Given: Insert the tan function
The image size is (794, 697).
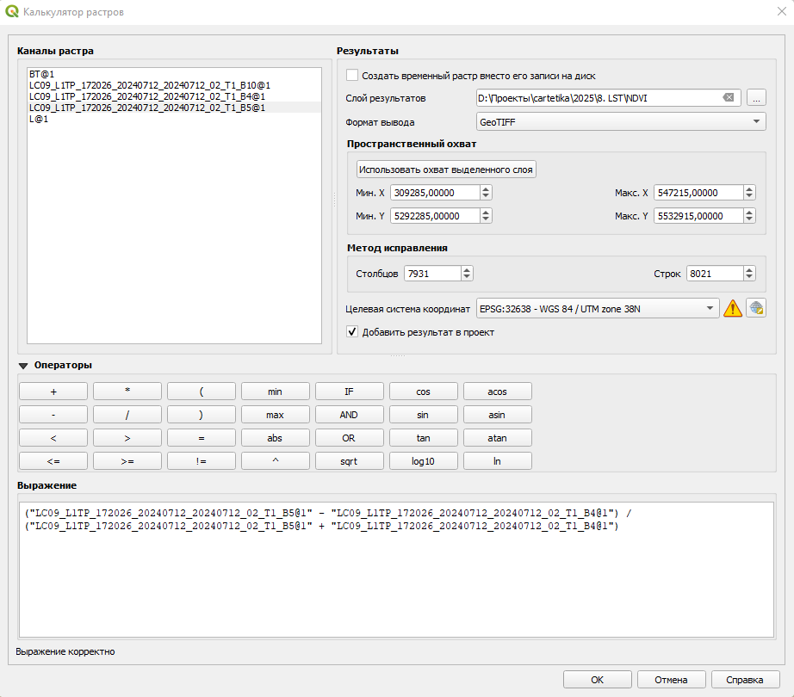Looking at the screenshot, I should point(423,438).
